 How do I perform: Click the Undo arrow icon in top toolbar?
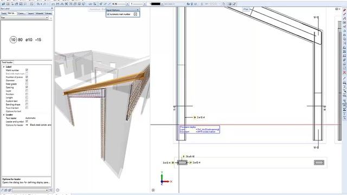(x=38, y=4)
